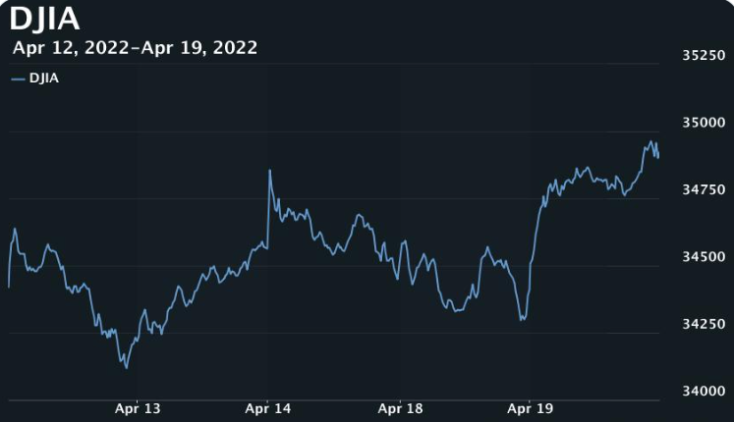Click the date range Apr 12, 2022–Apr 19, 2022
Viewport: 734px width, 422px height.
pyautogui.click(x=135, y=48)
